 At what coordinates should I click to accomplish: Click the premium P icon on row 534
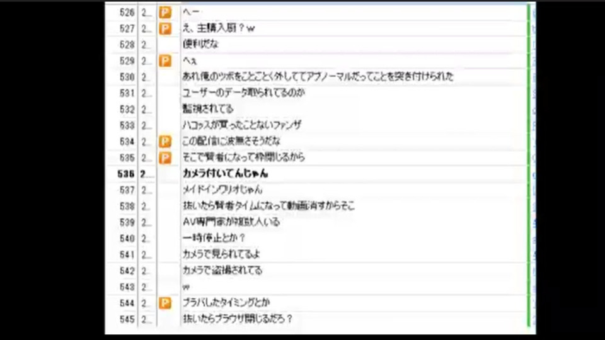(x=165, y=142)
